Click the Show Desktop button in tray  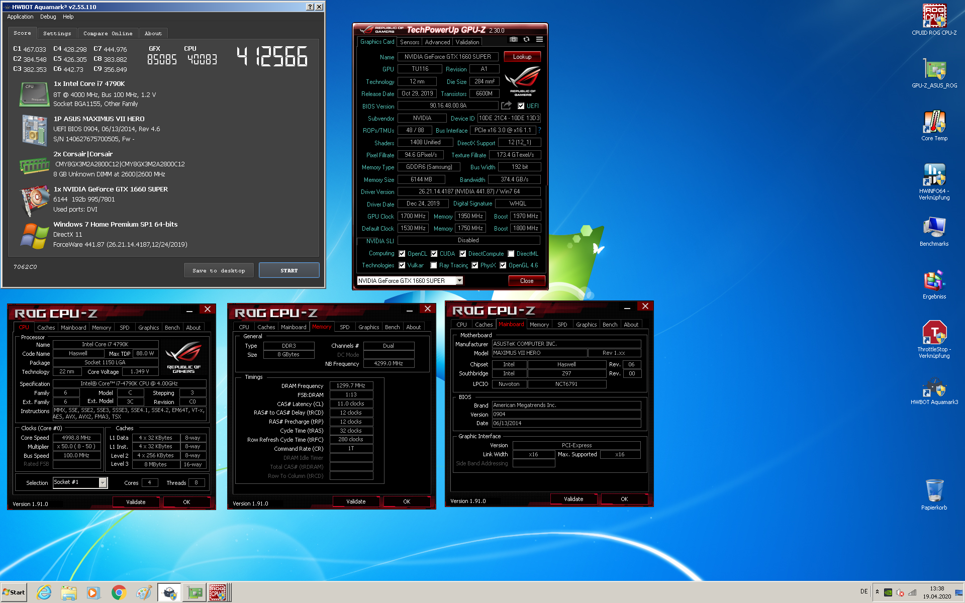[x=959, y=592]
